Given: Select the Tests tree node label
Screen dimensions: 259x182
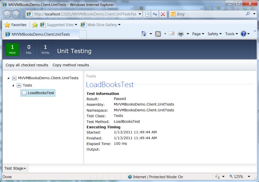Looking at the screenshot, I should [28, 85].
